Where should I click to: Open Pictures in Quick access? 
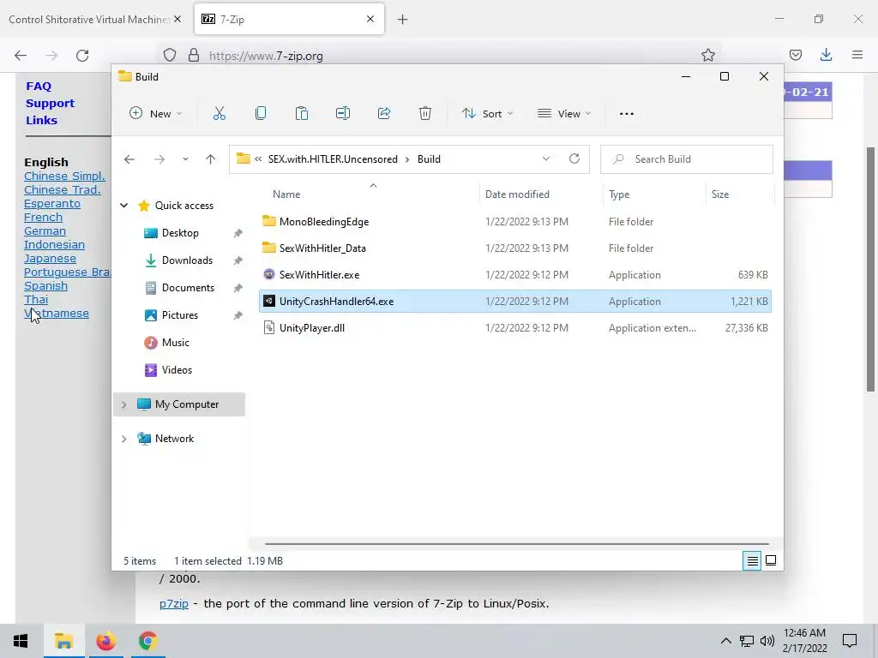pos(180,315)
